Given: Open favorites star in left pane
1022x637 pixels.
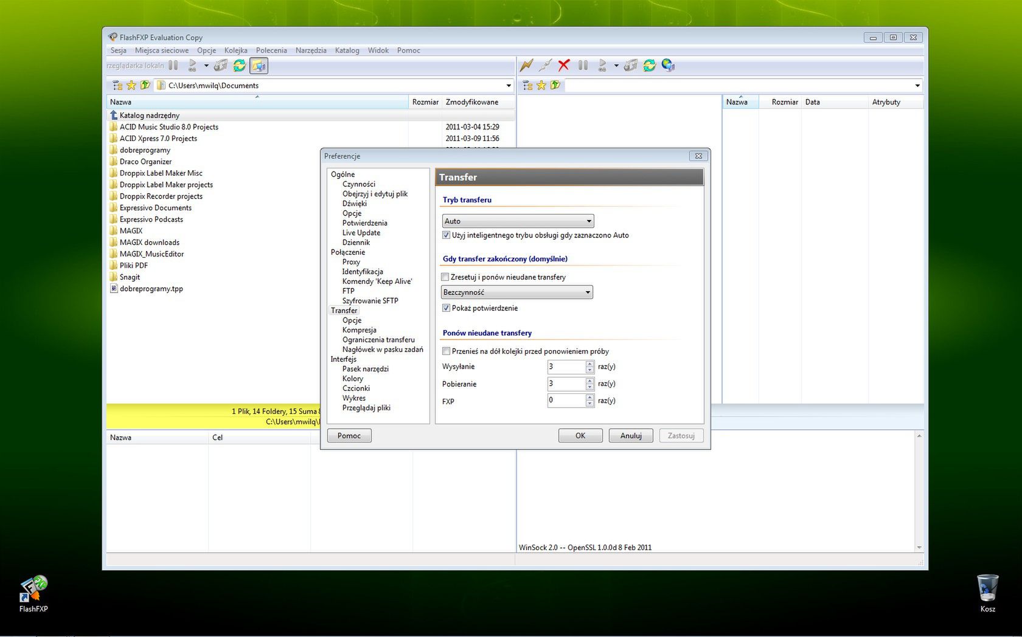Looking at the screenshot, I should [x=131, y=86].
